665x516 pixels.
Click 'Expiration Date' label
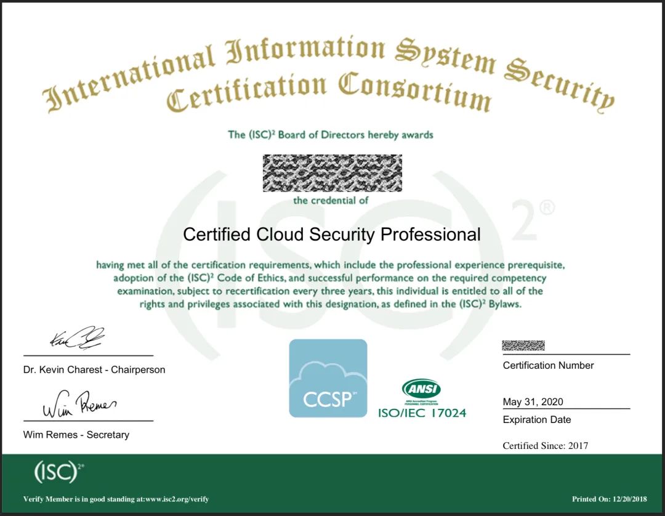point(537,420)
